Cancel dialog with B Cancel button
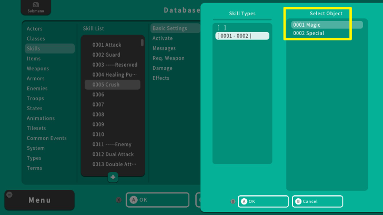This screenshot has width=383, height=215. [x=317, y=201]
